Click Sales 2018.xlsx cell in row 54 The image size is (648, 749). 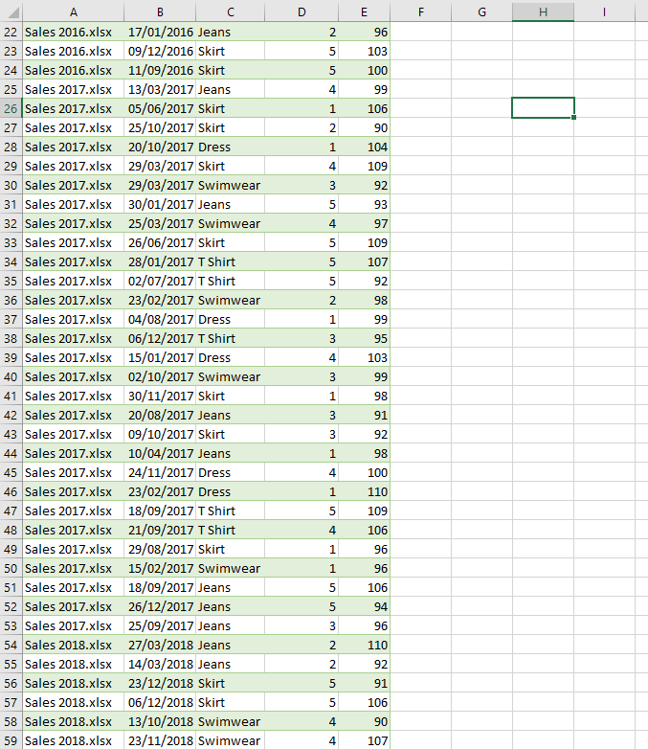point(73,645)
